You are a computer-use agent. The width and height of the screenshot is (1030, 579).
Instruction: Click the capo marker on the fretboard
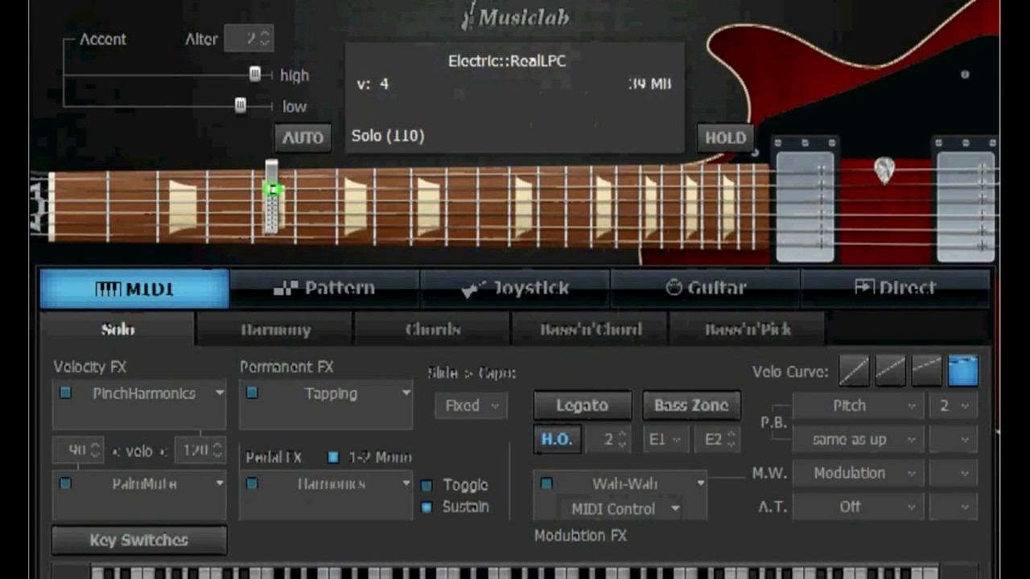click(x=272, y=197)
